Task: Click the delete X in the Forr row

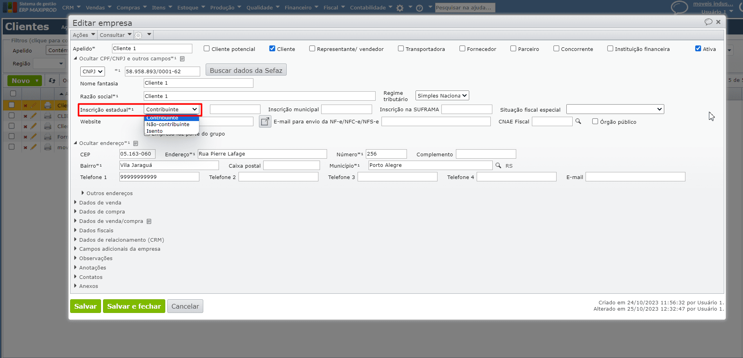Action: (x=25, y=137)
